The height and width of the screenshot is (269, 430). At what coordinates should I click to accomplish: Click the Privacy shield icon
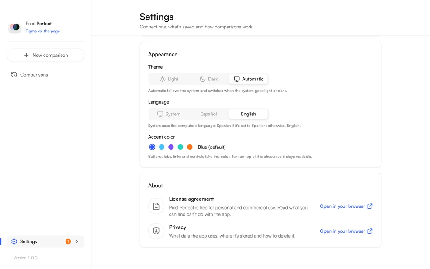pos(156,231)
